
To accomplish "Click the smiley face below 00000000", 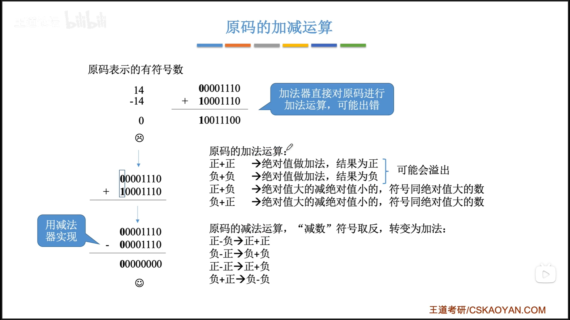I will 139,283.
